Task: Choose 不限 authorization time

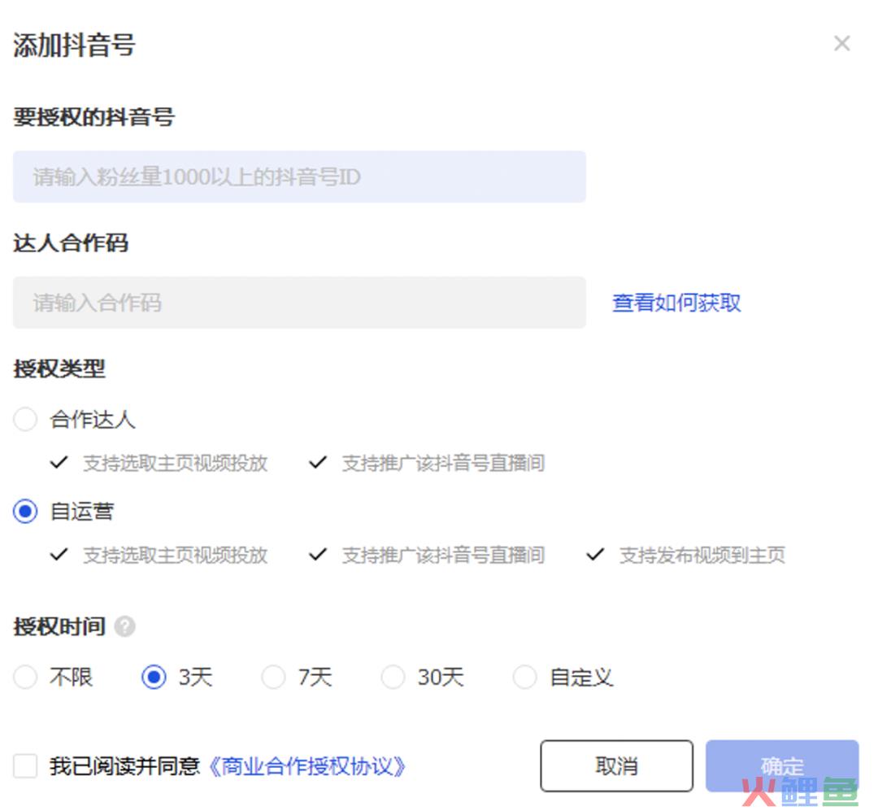Action: point(25,677)
